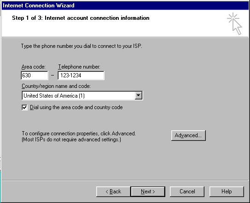Click the 'Dial using the area code and country code' label
The width and height of the screenshot is (250, 203).
(x=76, y=107)
